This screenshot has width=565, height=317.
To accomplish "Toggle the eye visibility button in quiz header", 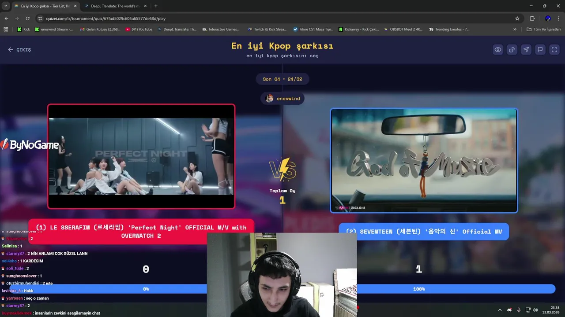I will 498,50.
